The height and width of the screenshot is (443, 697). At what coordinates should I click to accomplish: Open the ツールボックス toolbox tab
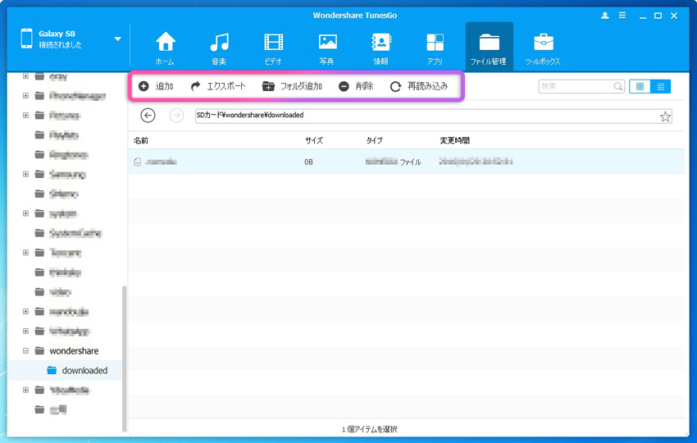(x=543, y=48)
